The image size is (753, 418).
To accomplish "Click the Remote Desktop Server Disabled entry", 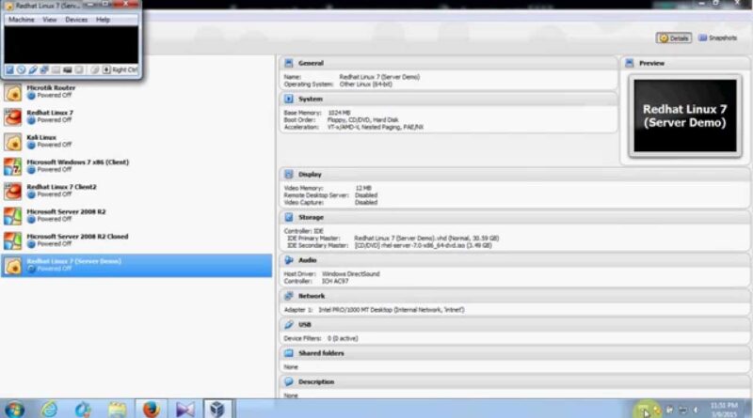I will [x=330, y=195].
